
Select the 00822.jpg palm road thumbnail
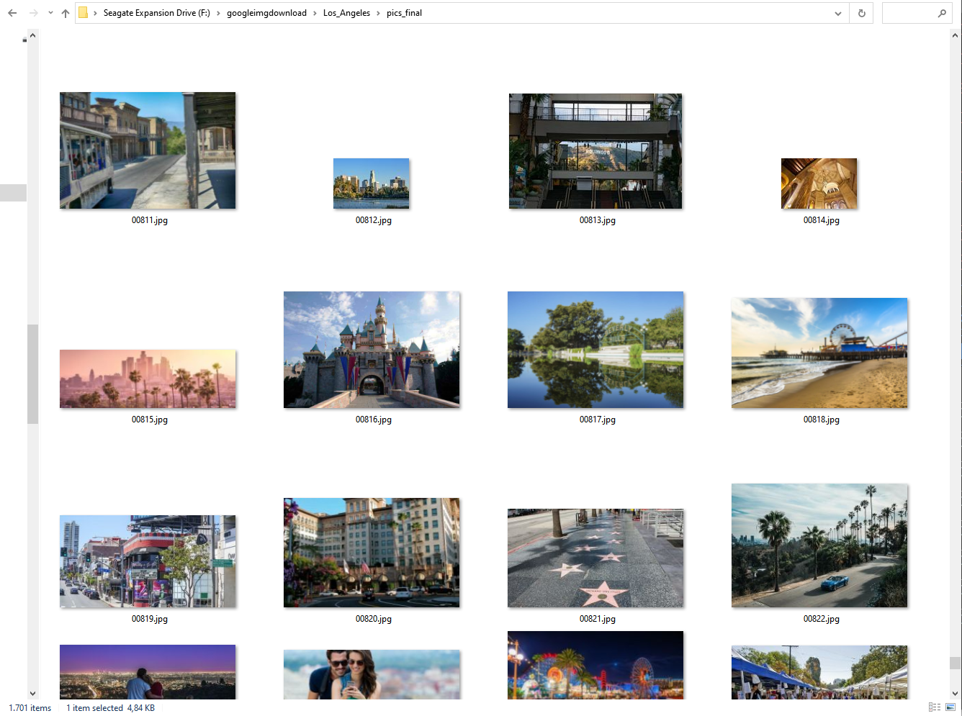click(819, 545)
